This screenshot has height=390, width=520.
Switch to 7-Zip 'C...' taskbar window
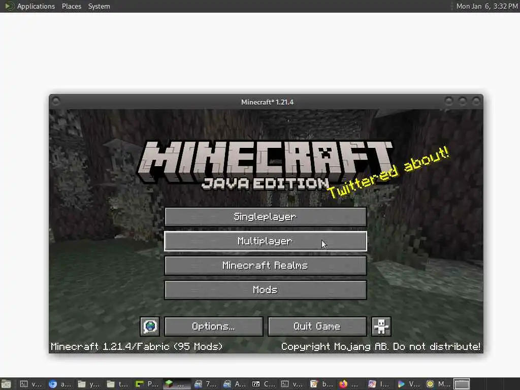pos(263,384)
